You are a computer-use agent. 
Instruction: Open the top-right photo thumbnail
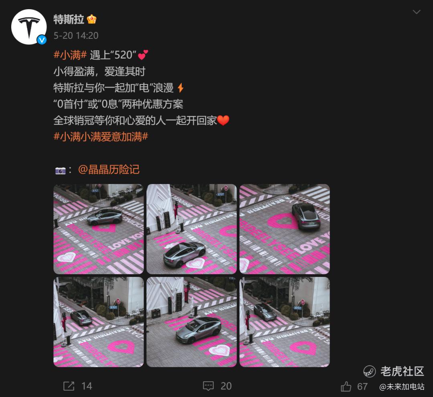tap(285, 229)
